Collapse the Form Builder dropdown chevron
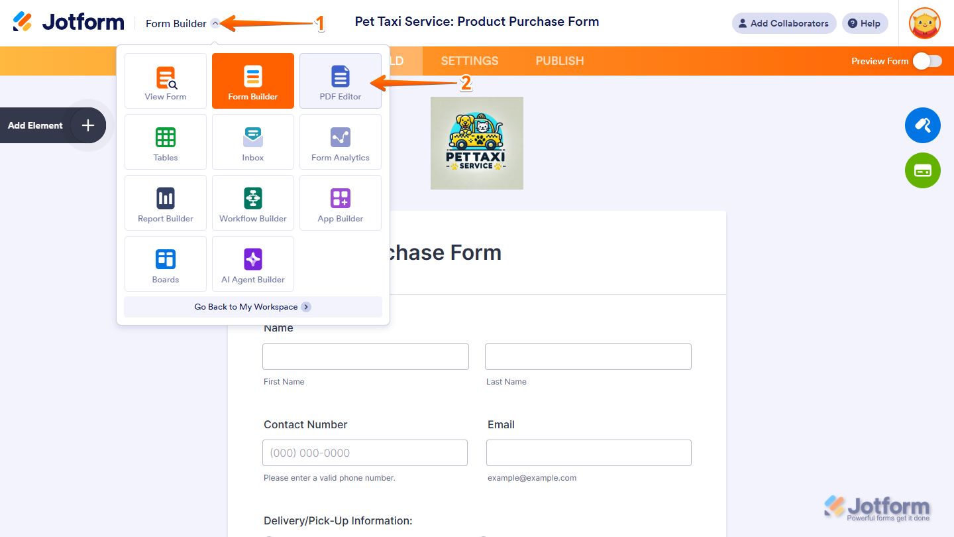The image size is (954, 537). pos(215,23)
